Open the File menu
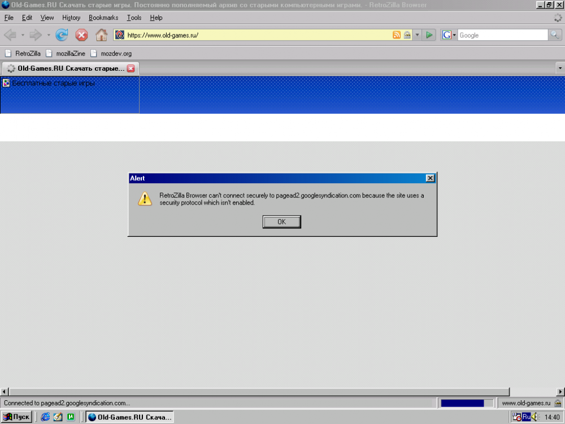 (8, 18)
